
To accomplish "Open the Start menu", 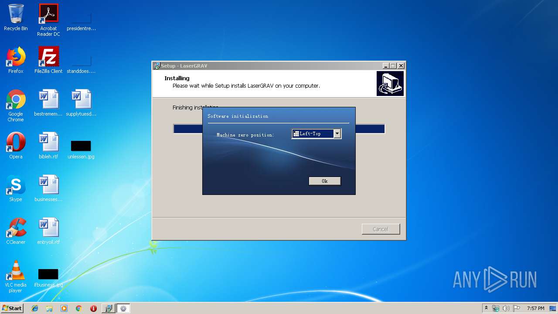I will pyautogui.click(x=12, y=308).
